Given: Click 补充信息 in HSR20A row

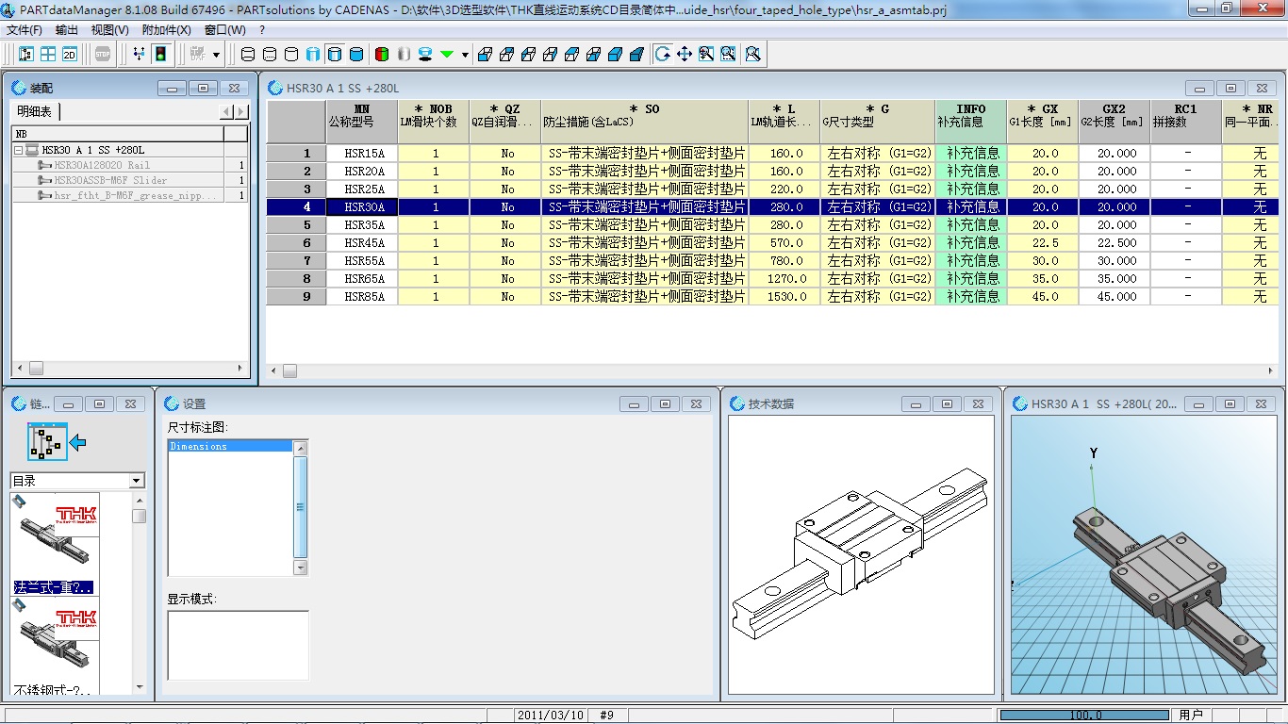Looking at the screenshot, I should coord(971,172).
